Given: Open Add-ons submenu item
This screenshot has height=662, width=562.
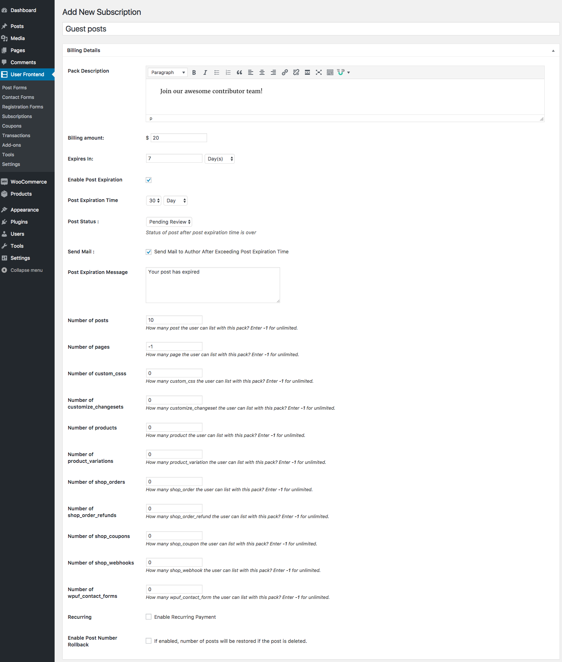Looking at the screenshot, I should pyautogui.click(x=12, y=145).
